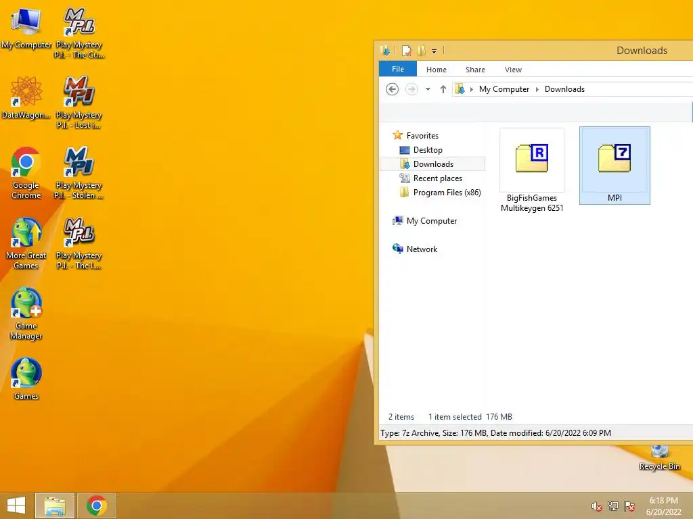Viewport: 693px width, 519px height.
Task: Click the Properties quick access toolbar icon
Action: pyautogui.click(x=406, y=51)
